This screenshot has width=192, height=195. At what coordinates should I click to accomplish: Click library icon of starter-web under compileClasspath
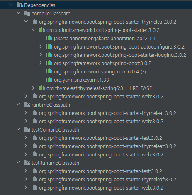(x=34, y=96)
